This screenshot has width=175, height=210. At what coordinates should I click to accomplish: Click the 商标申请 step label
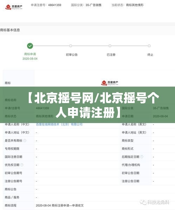pyautogui.click(x=30, y=54)
